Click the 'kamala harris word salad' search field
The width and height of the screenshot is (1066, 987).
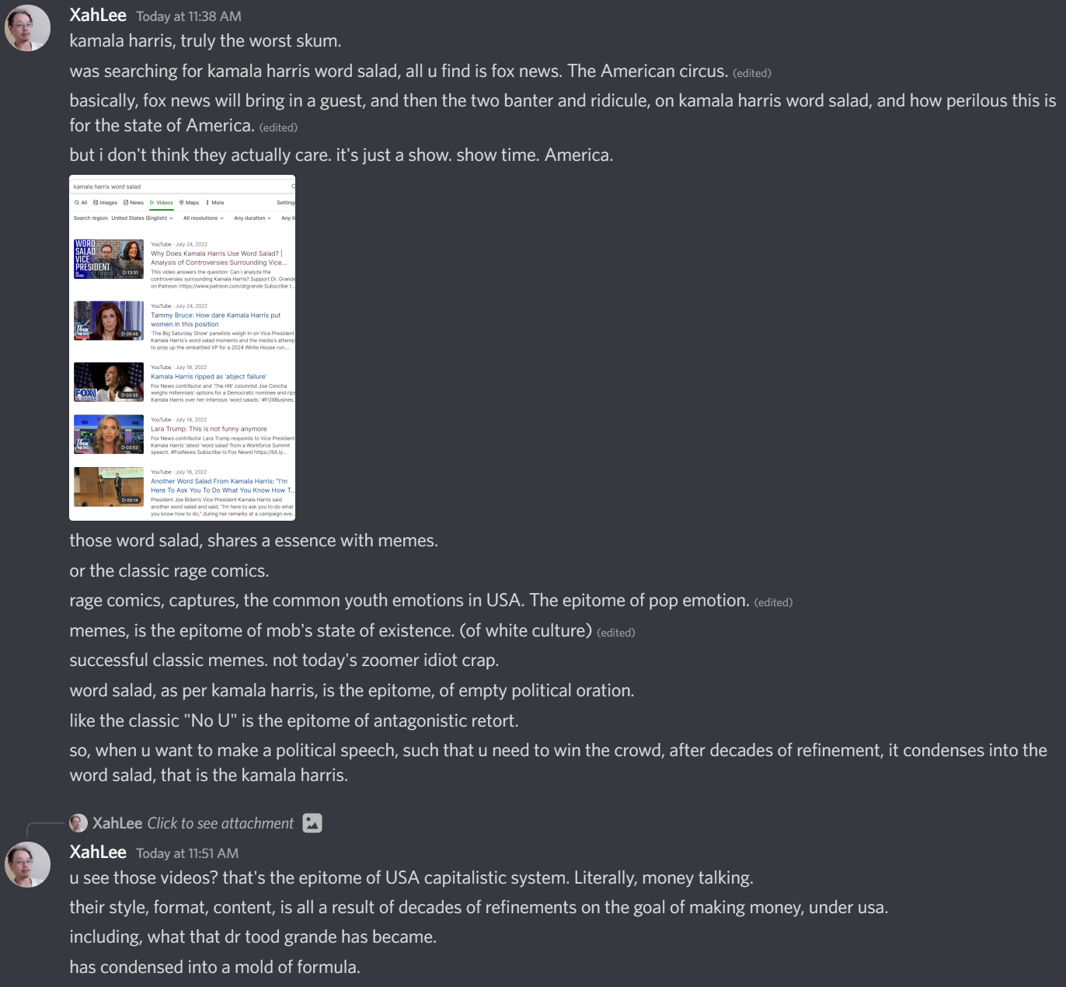coord(180,187)
